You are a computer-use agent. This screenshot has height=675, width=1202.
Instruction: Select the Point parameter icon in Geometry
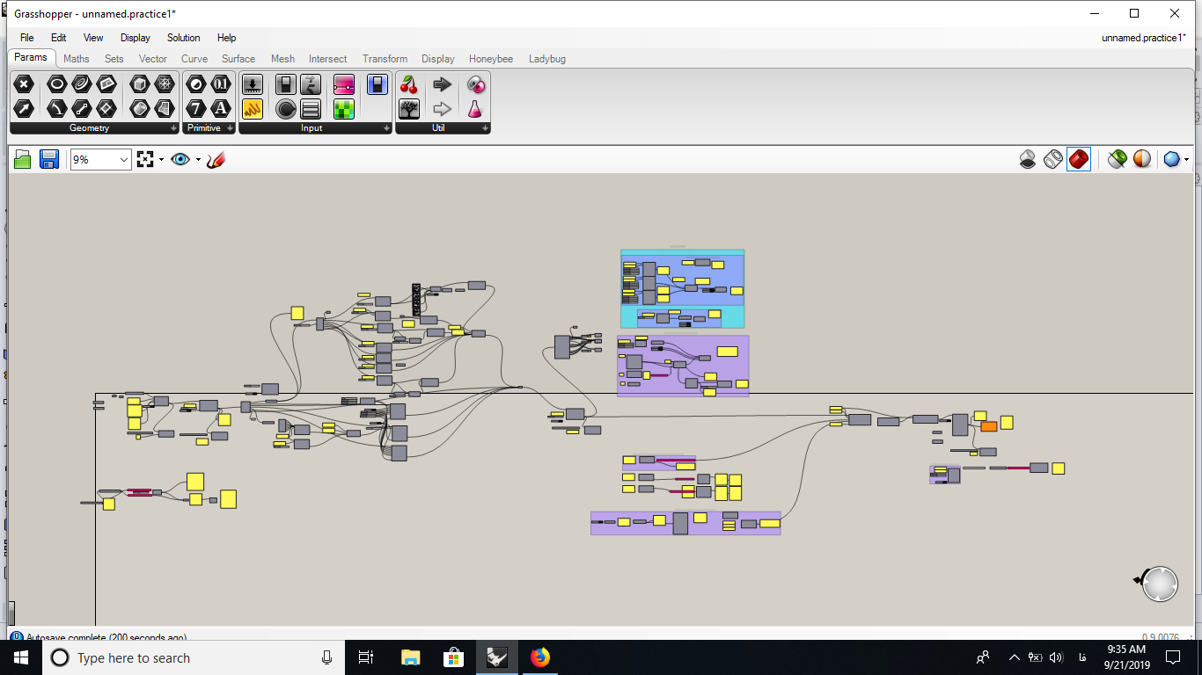tap(24, 84)
